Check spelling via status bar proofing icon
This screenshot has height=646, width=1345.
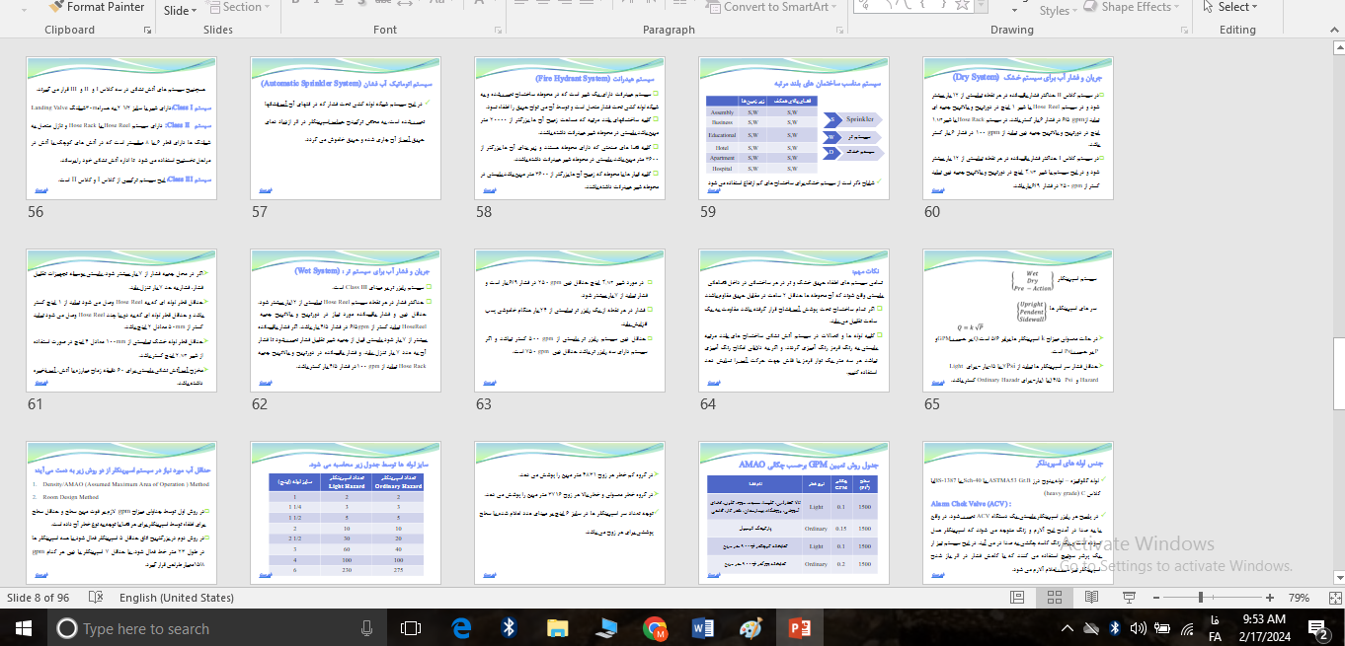click(x=96, y=598)
